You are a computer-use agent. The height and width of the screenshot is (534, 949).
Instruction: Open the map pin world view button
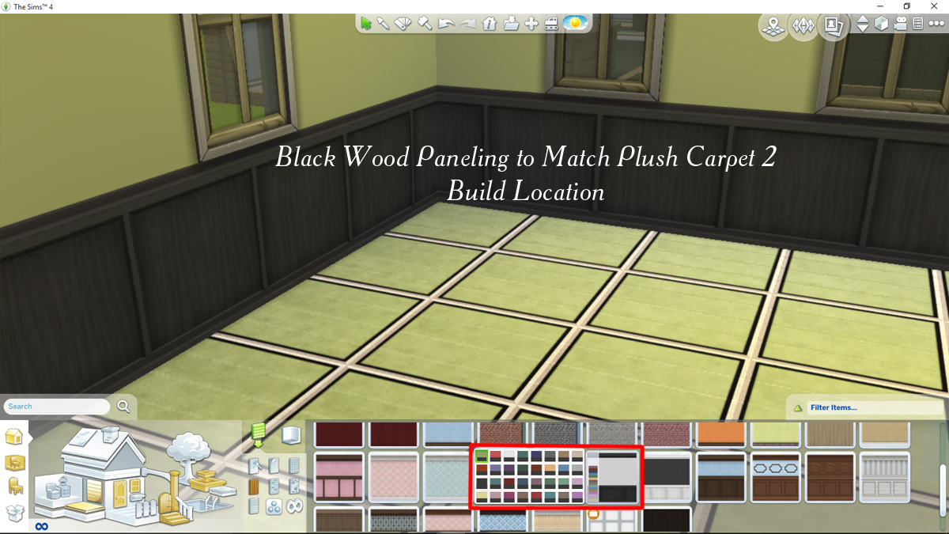[x=773, y=26]
